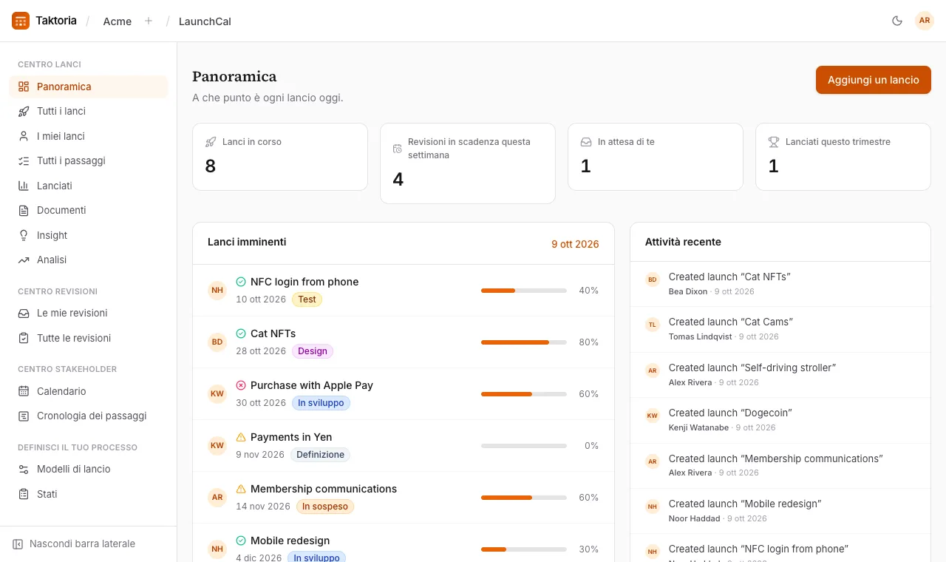Click the inbox icon for Le mie revisioni
The image size is (946, 562).
point(24,313)
